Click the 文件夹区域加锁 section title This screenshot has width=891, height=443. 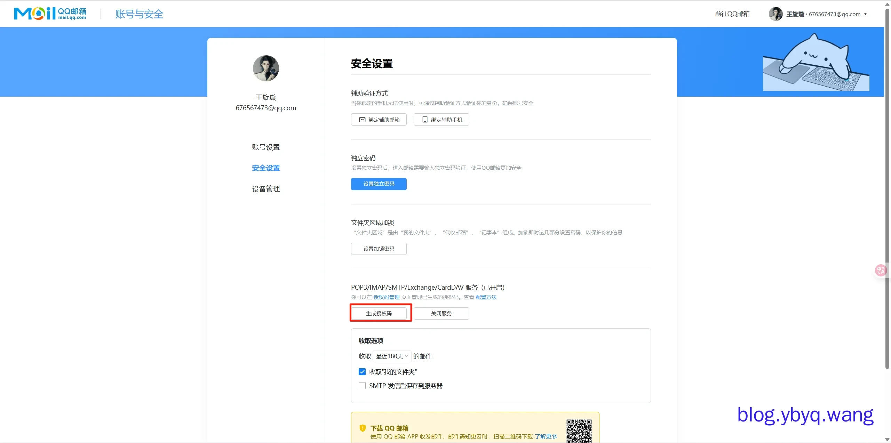372,223
